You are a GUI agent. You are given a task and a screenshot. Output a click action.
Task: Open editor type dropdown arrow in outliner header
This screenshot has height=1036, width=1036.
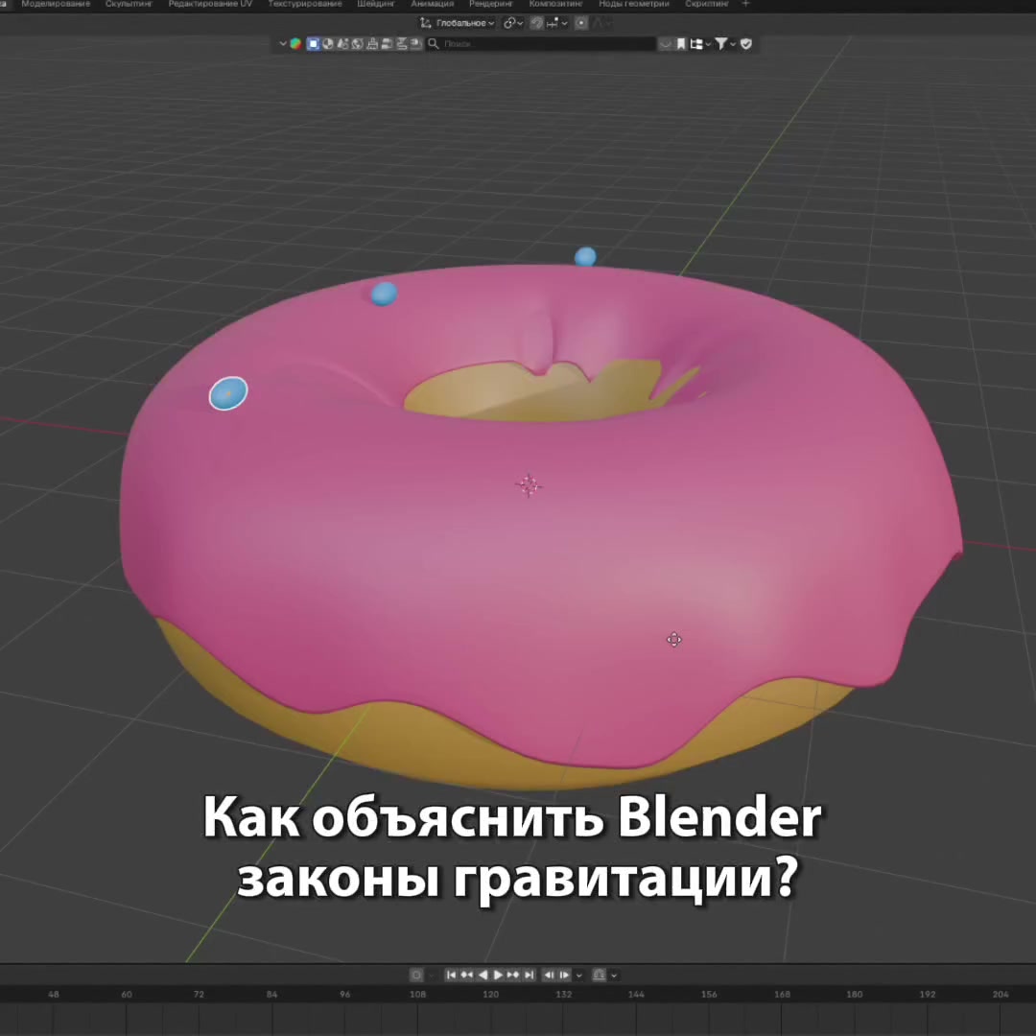(283, 43)
